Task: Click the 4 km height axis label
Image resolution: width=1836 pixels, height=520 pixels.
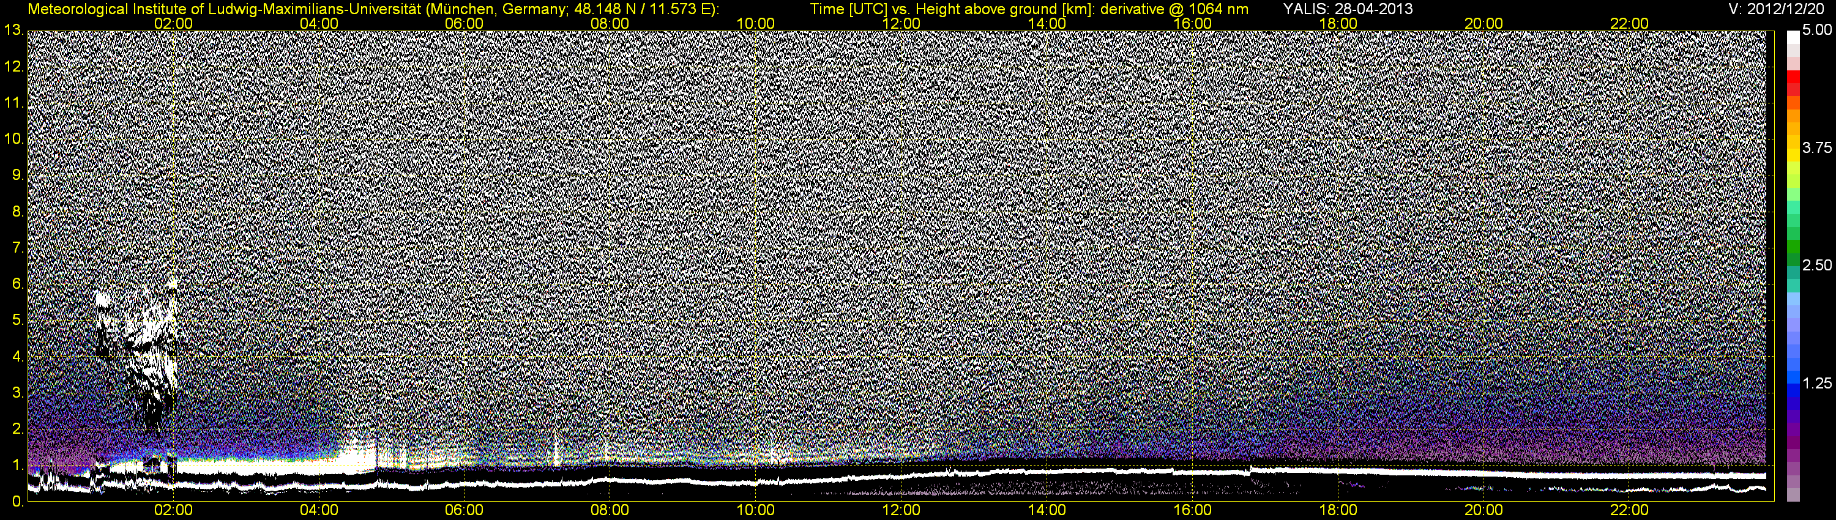Action: tap(17, 357)
